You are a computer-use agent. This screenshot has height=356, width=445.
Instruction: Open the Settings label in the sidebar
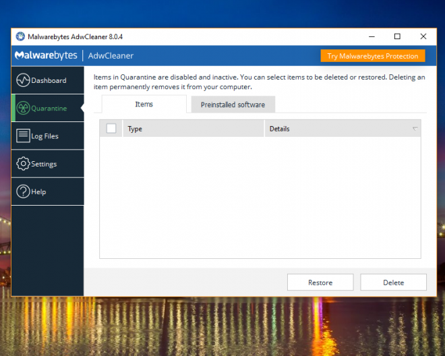[x=44, y=164]
